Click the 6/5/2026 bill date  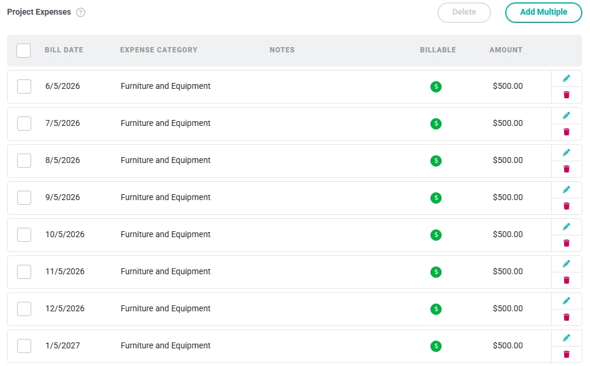click(x=62, y=86)
